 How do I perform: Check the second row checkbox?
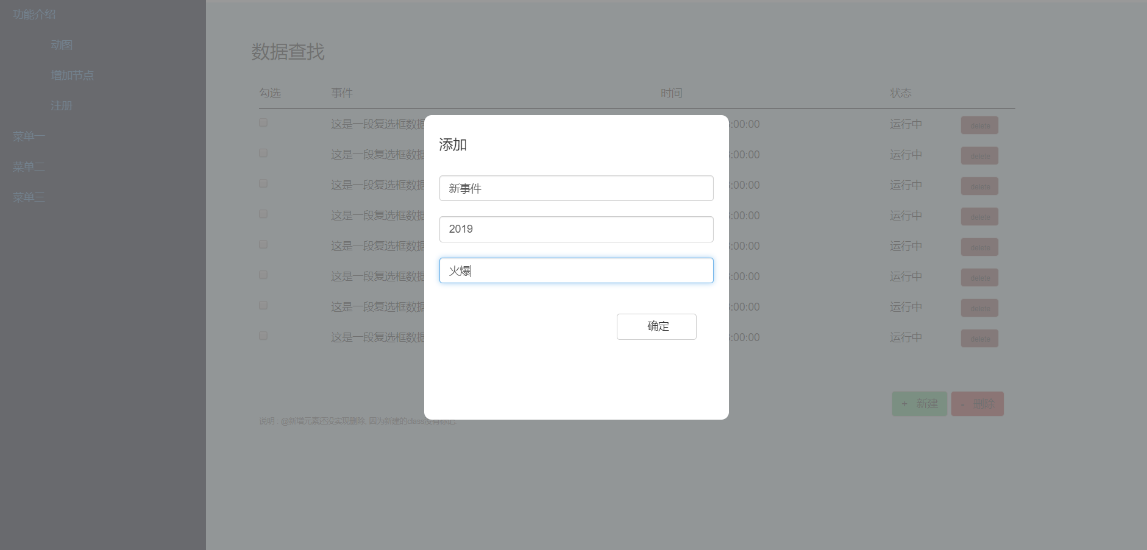click(x=263, y=153)
